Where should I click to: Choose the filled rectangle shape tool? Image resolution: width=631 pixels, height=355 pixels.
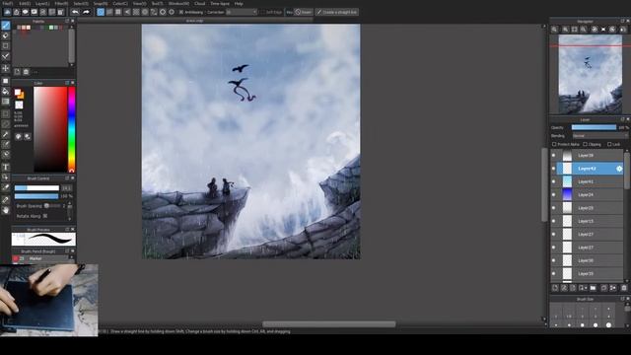click(x=6, y=81)
